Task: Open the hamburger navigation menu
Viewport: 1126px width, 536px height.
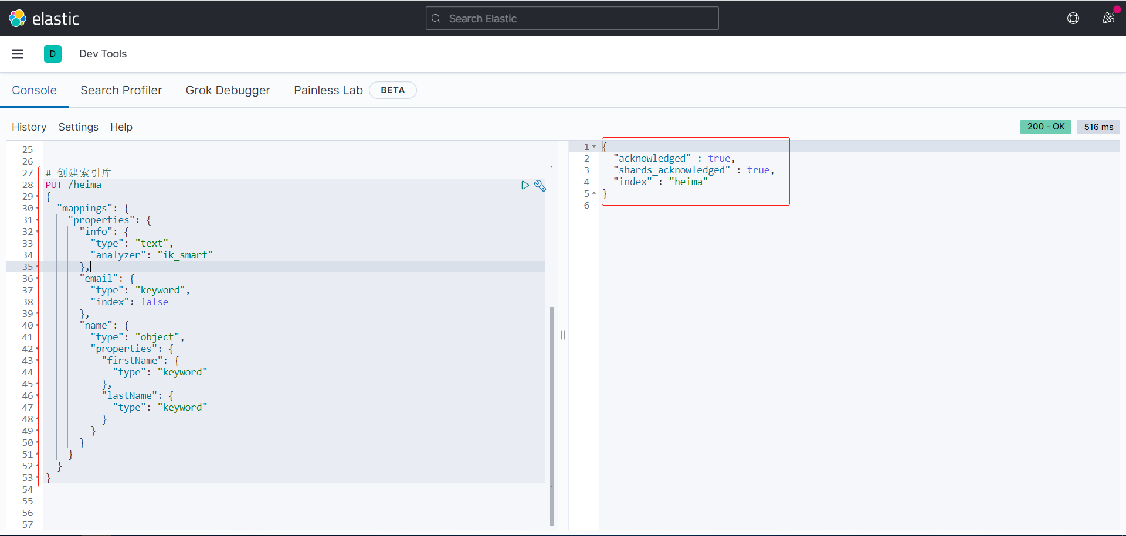Action: pos(18,54)
